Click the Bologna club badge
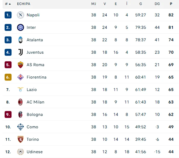179x158 pixels. (x=20, y=115)
